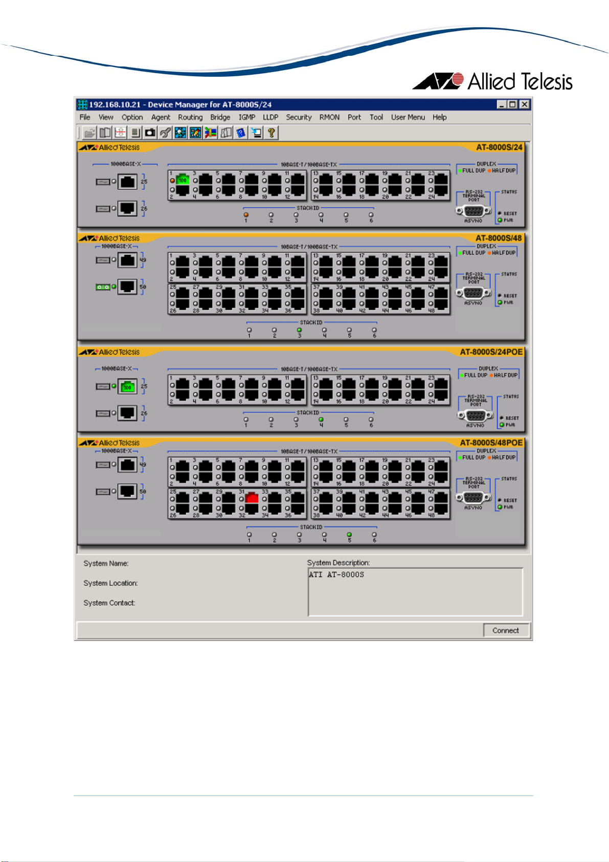Image resolution: width=609 pixels, height=862 pixels.
Task: Select gigabit port 26 on AT-8000S/24POE
Action: pyautogui.click(x=127, y=413)
